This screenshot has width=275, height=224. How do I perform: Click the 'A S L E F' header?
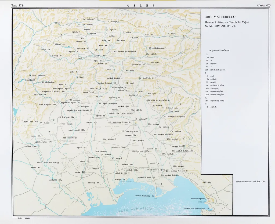pyautogui.click(x=138, y=6)
